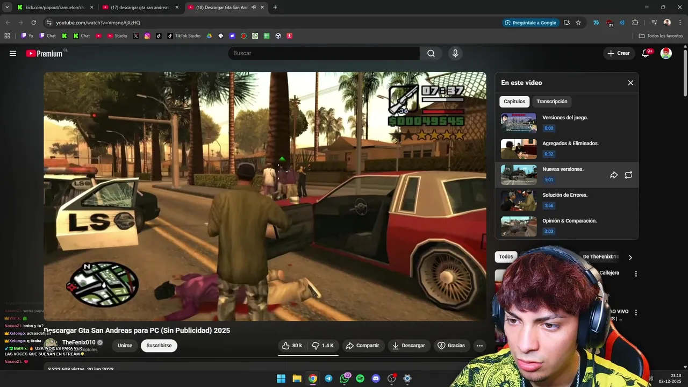This screenshot has height=387, width=688.
Task: Open options menu for Callejera video
Action: [x=636, y=274]
